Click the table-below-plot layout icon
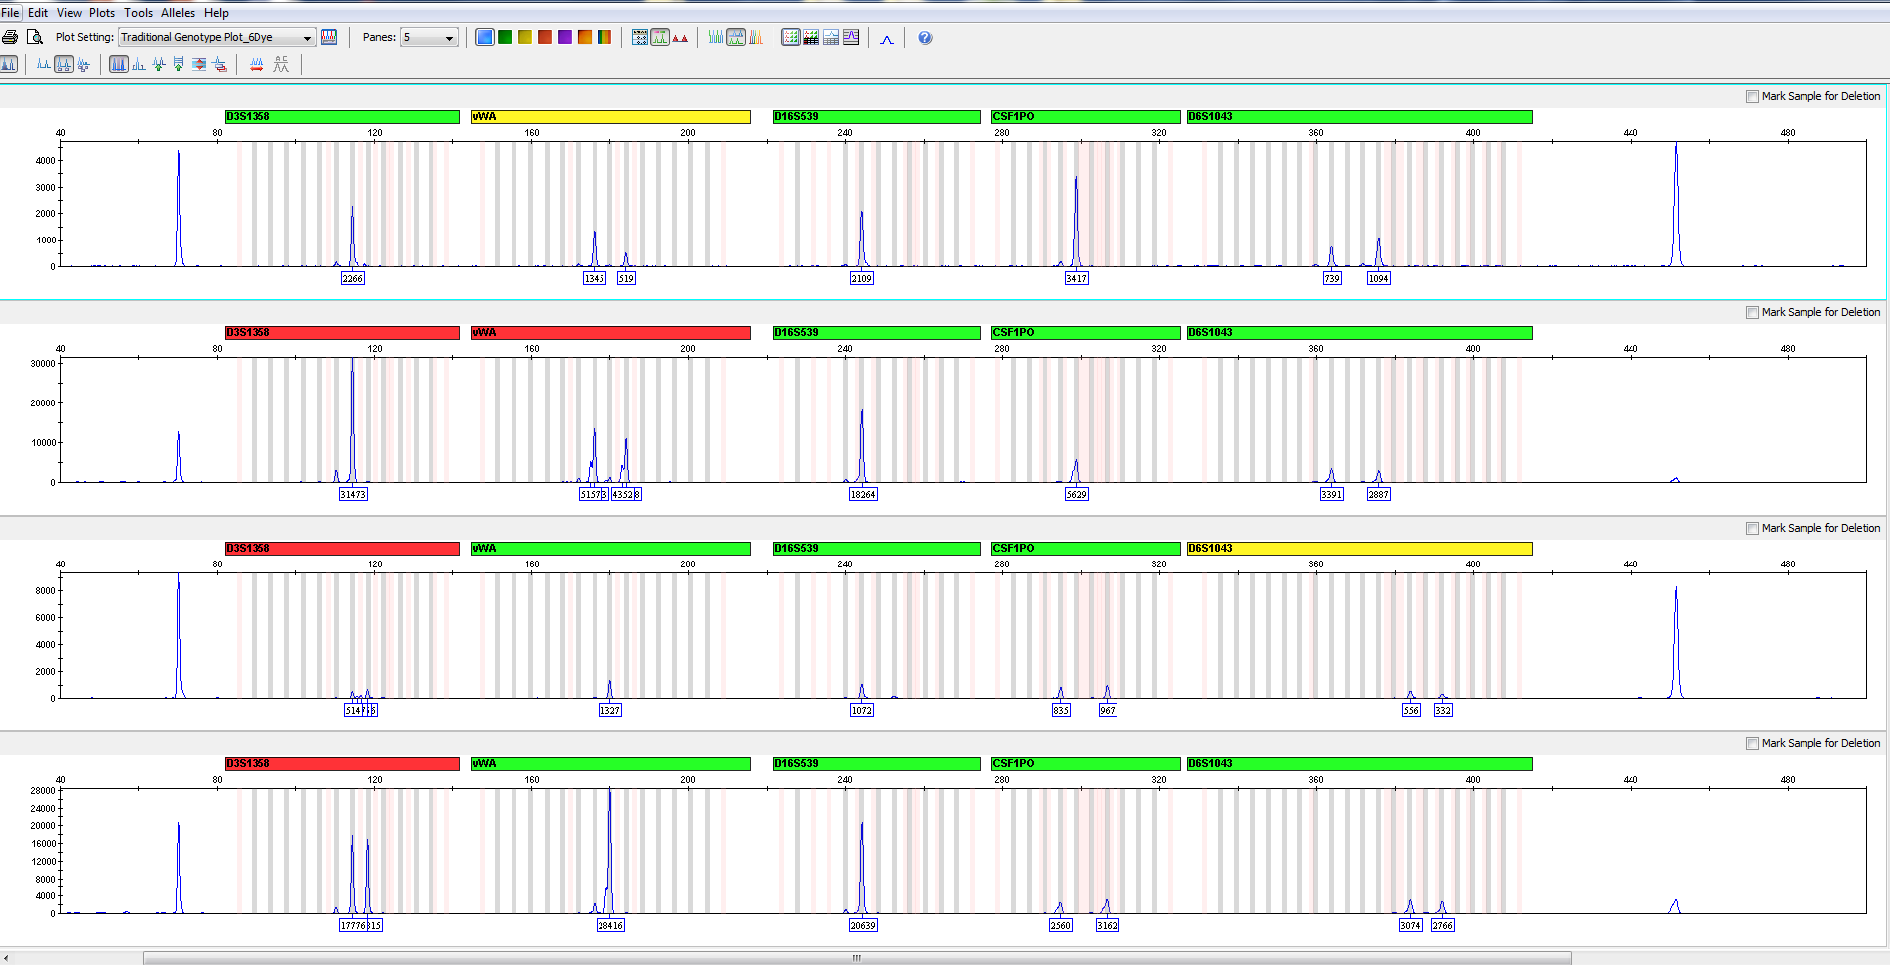The height and width of the screenshot is (965, 1890). pos(831,37)
